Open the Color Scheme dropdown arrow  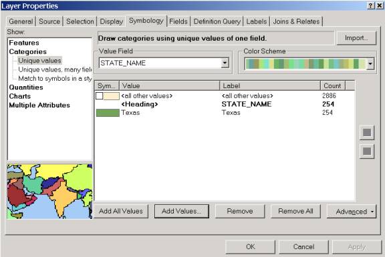[370, 64]
